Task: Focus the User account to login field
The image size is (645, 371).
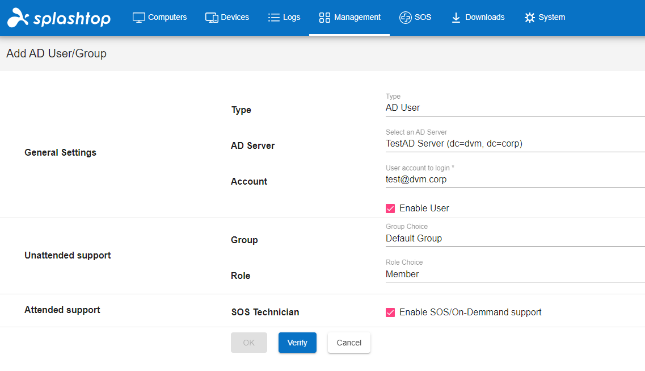Action: click(x=515, y=180)
